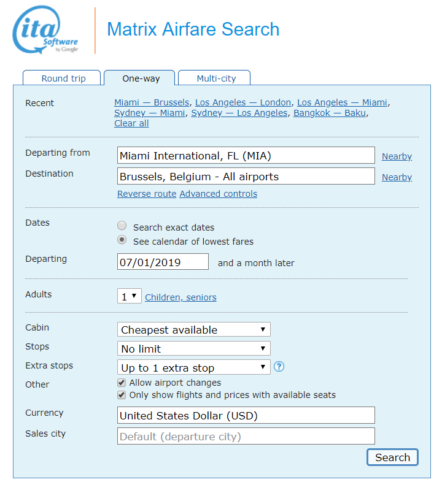Uncheck Only show flights with available seats
442x493 pixels.
122,395
